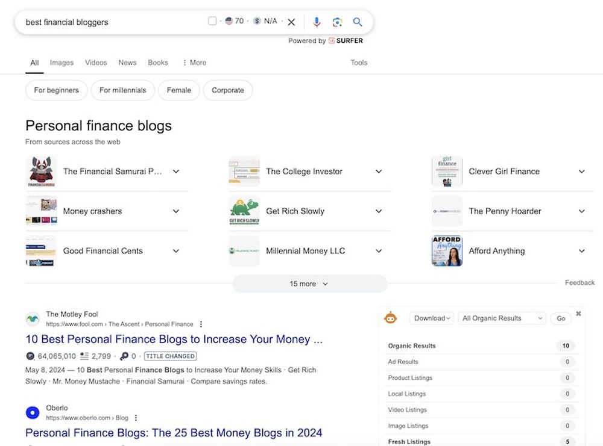This screenshot has width=603, height=446.
Task: Close the SEO results panel
Action: point(578,314)
